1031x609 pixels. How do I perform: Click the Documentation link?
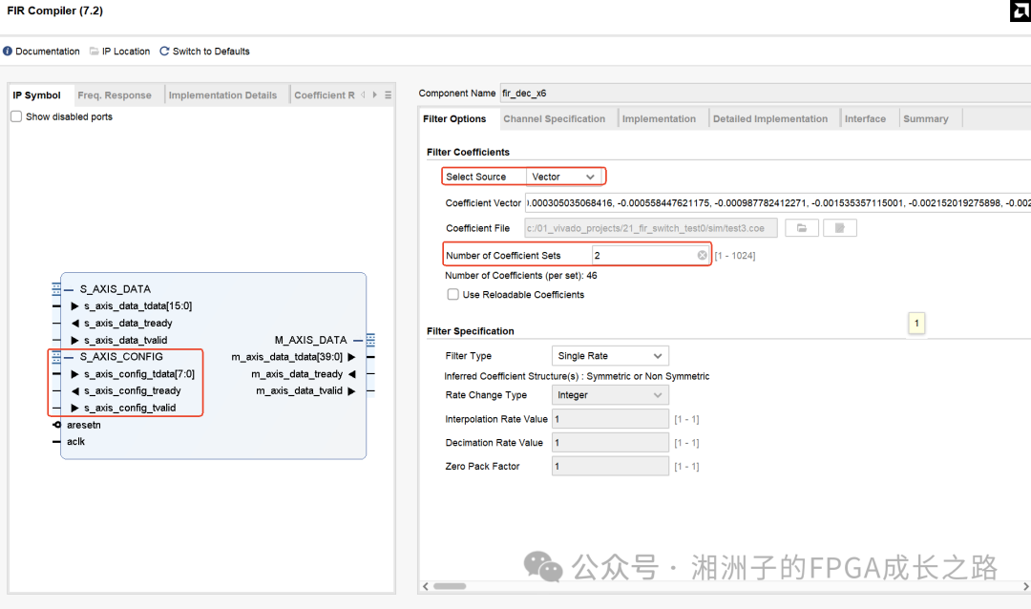point(48,52)
